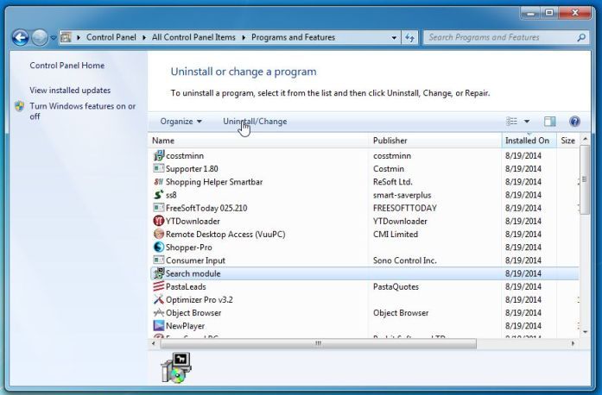The height and width of the screenshot is (395, 602).
Task: Select the Consumer Input icon
Action: pos(159,260)
